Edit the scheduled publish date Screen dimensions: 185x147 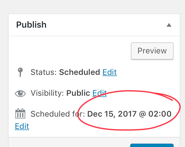(x=22, y=126)
